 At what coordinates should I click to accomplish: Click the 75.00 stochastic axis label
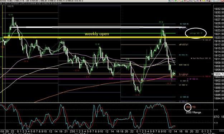tap(216, 123)
